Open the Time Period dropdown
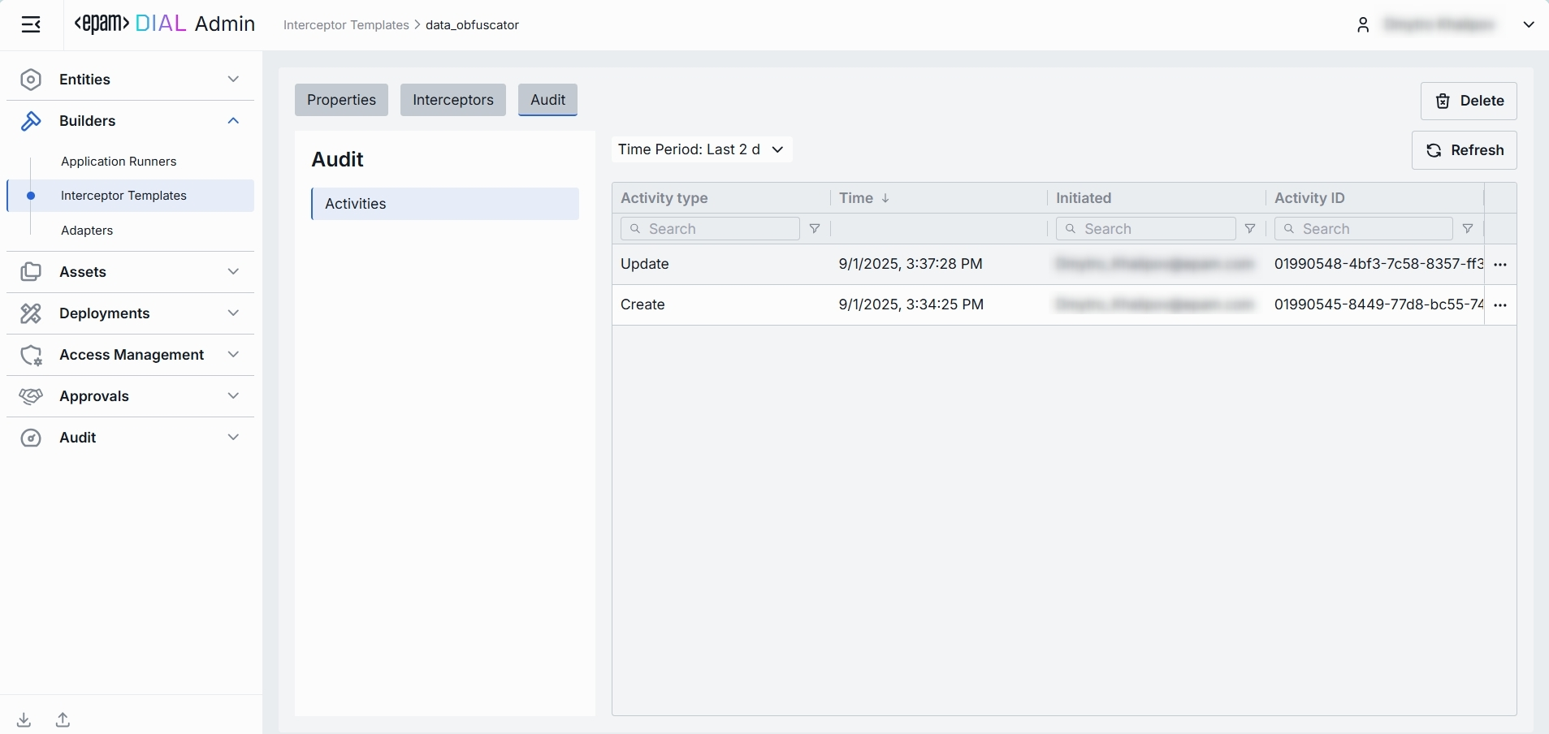This screenshot has height=734, width=1549. click(x=702, y=149)
